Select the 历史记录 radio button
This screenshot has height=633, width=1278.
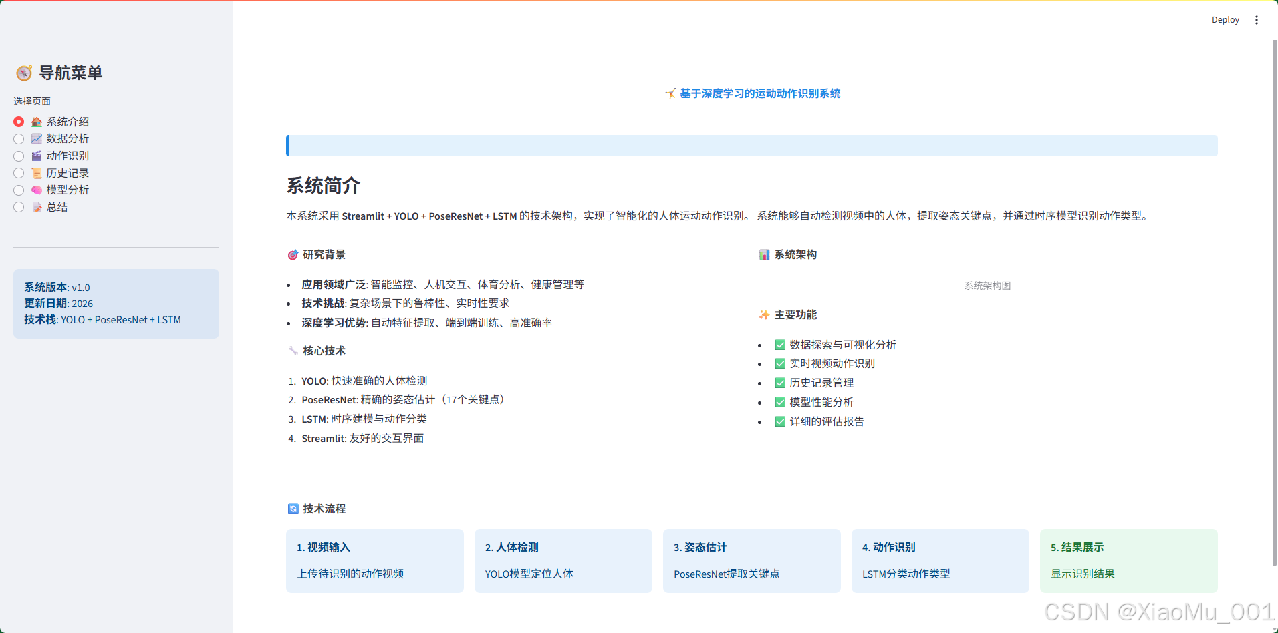[x=19, y=173]
